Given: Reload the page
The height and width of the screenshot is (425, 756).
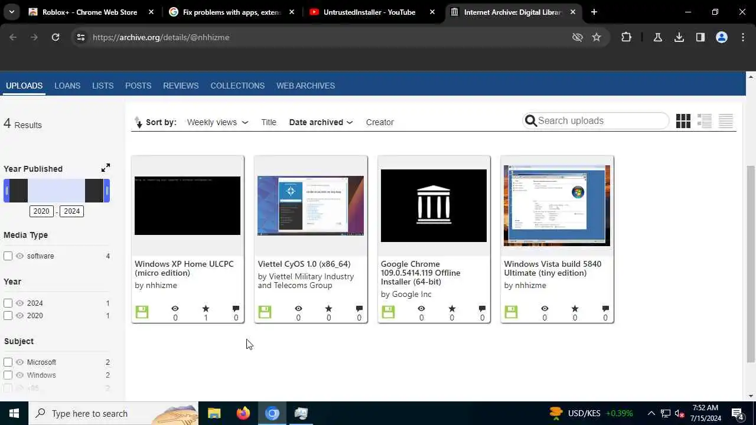Looking at the screenshot, I should [56, 37].
